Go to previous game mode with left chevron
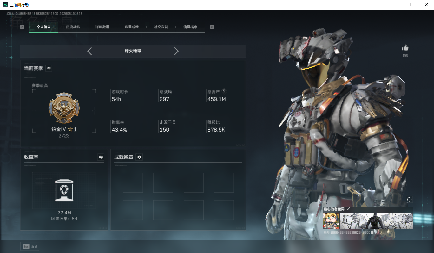Image resolution: width=434 pixels, height=253 pixels. (x=89, y=51)
